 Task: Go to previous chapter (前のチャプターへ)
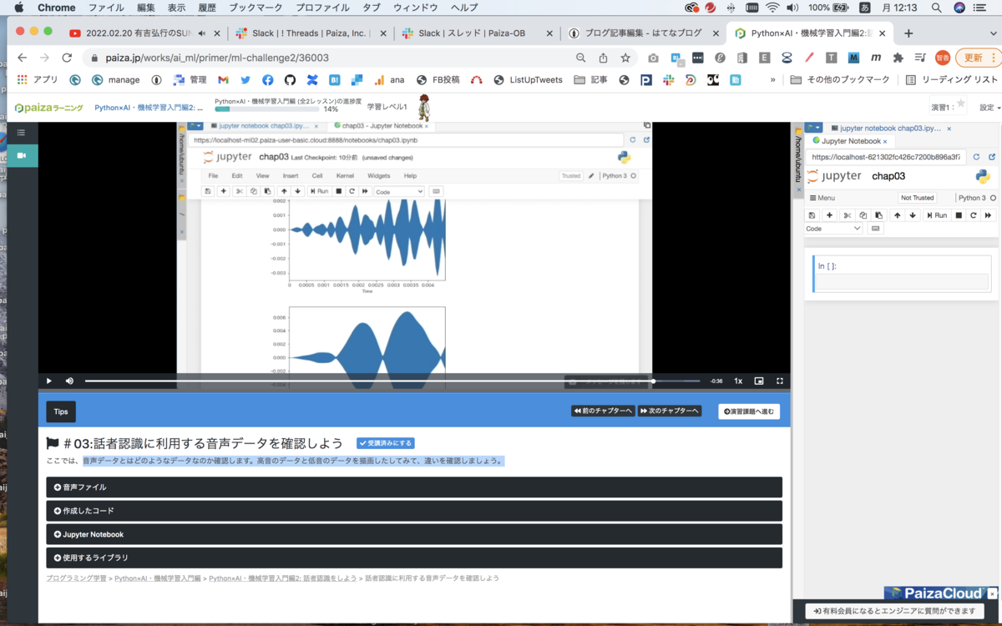click(x=602, y=411)
